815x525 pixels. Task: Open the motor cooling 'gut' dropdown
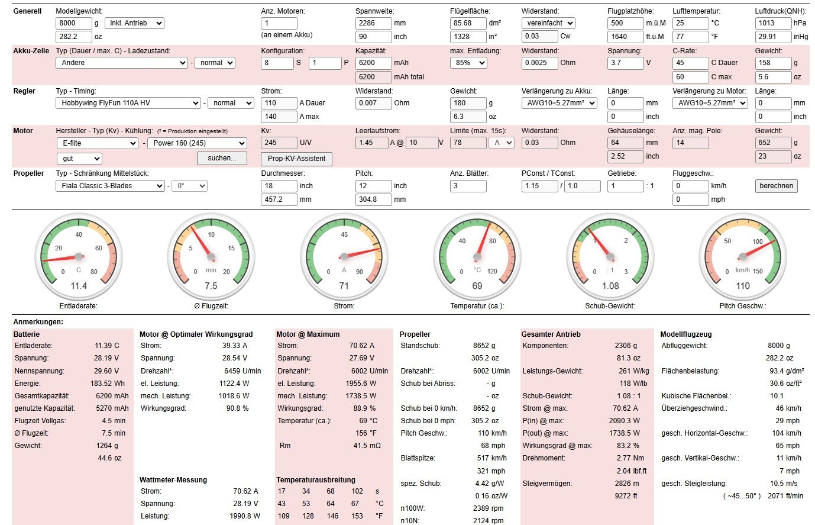pyautogui.click(x=79, y=159)
